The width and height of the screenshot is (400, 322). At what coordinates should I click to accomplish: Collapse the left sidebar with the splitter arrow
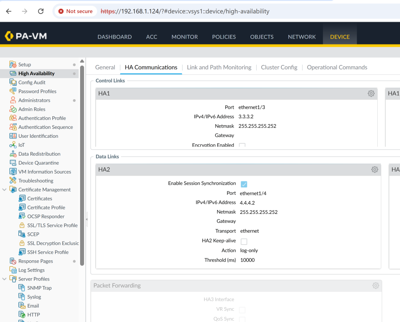pyautogui.click(x=87, y=219)
